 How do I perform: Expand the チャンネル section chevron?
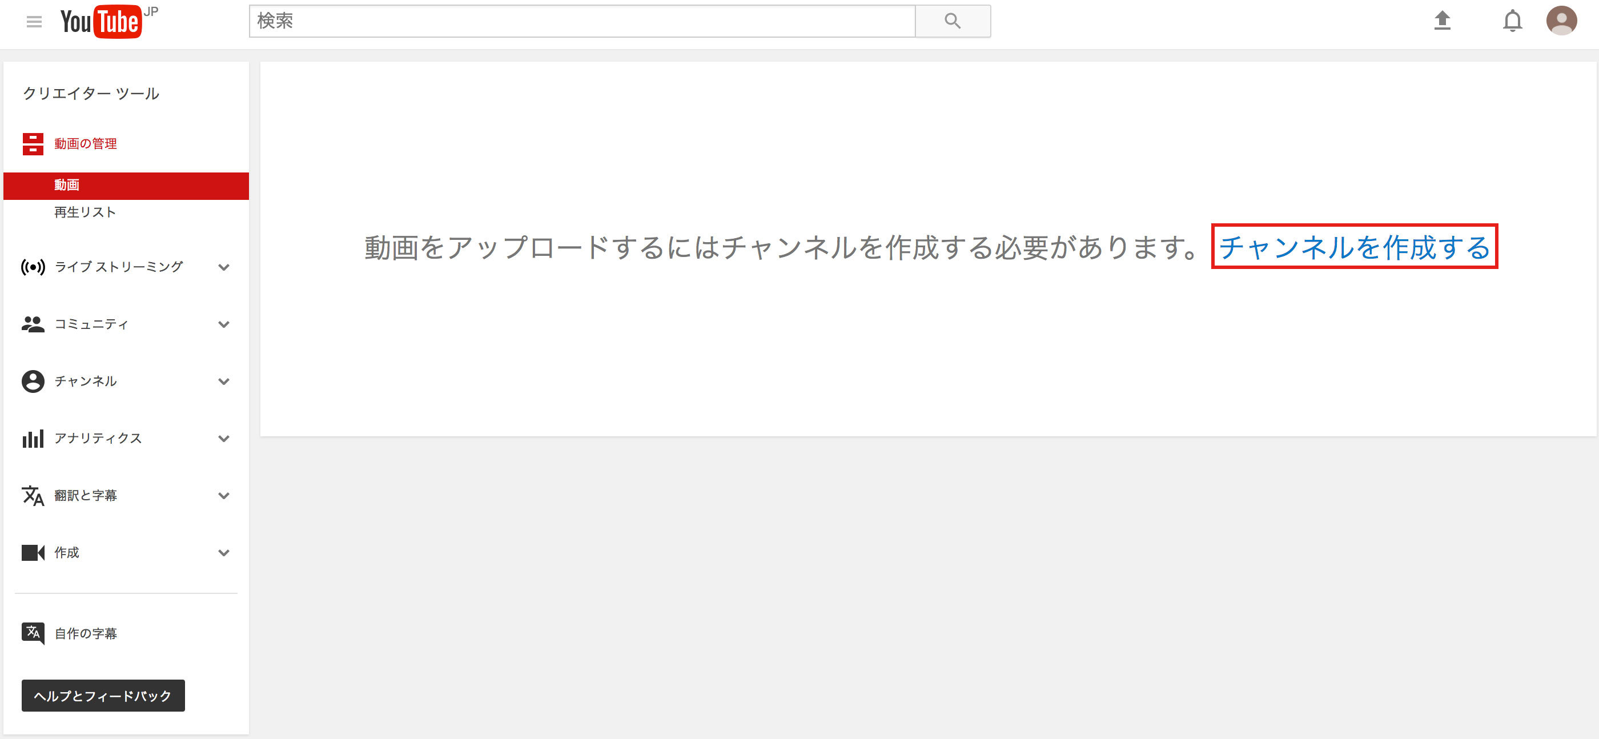(x=224, y=381)
